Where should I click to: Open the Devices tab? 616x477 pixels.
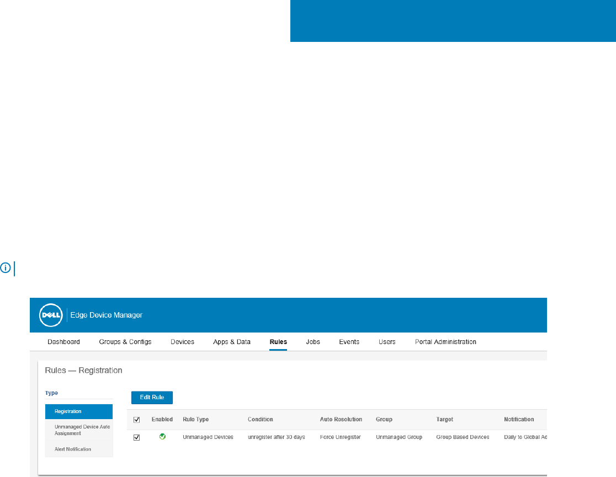(182, 342)
